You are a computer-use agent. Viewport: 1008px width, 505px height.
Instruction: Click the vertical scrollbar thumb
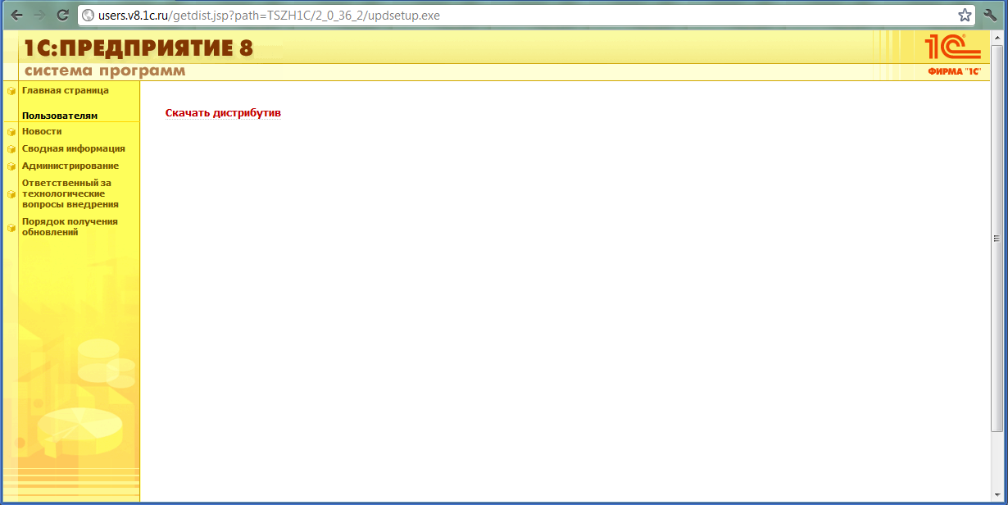(x=997, y=238)
